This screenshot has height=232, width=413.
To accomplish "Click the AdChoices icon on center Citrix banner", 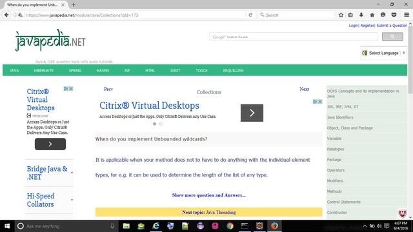I will coord(315,102).
